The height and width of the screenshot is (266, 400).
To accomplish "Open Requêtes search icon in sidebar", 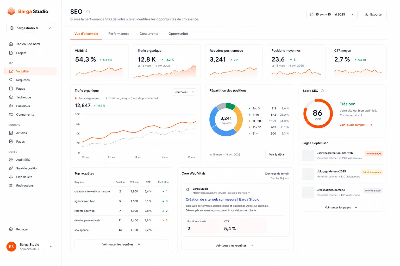I will [x=11, y=80].
